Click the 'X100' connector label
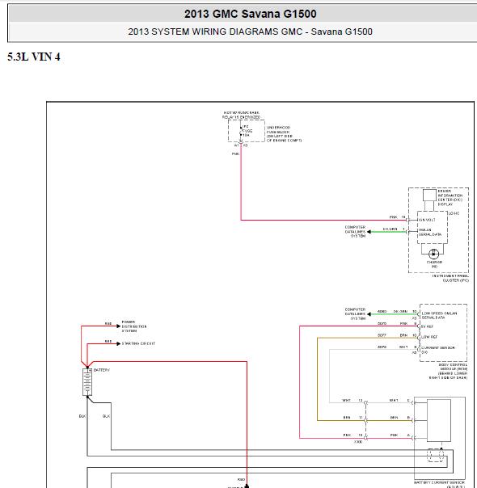 tap(358, 442)
